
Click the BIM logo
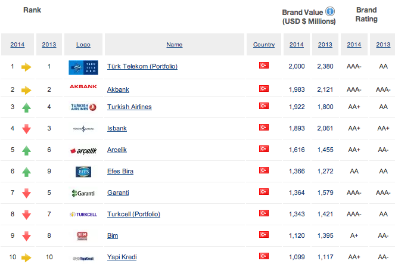(x=82, y=236)
